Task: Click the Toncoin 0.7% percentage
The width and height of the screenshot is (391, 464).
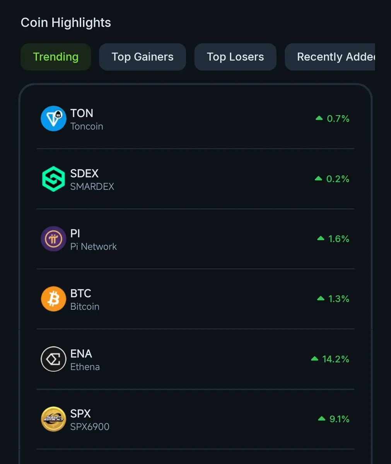Action: click(338, 119)
